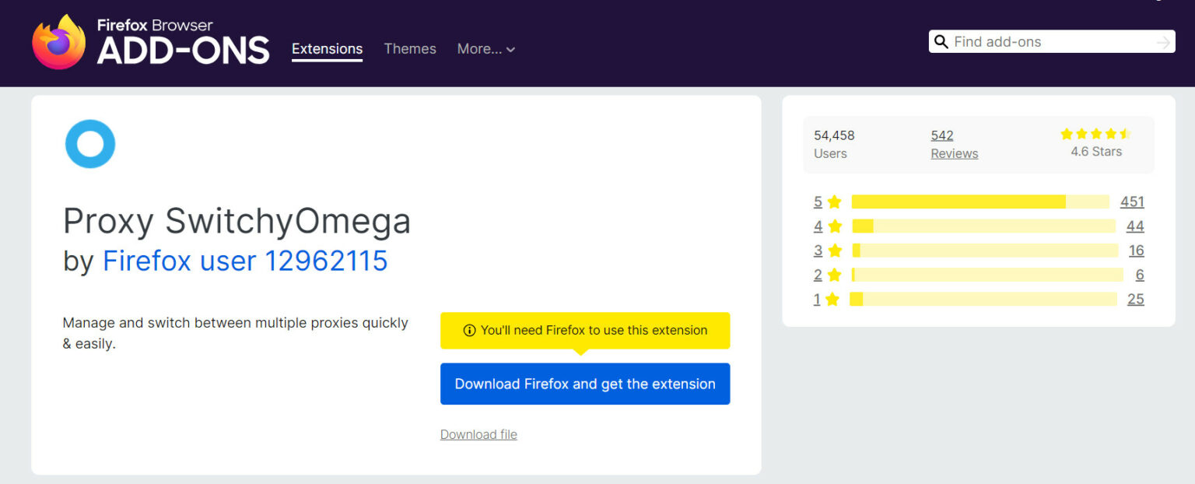Viewport: 1195px width, 484px height.
Task: Switch to the Themes tab
Action: tap(410, 48)
